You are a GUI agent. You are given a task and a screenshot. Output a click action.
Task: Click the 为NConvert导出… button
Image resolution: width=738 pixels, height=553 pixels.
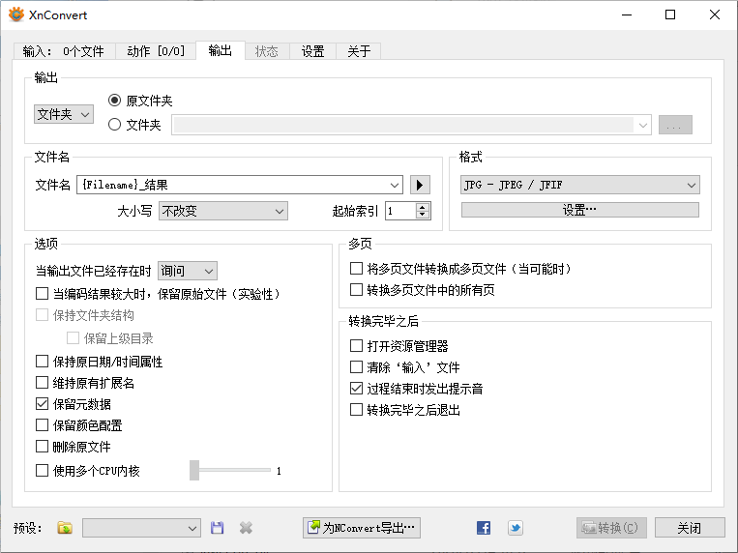(362, 528)
